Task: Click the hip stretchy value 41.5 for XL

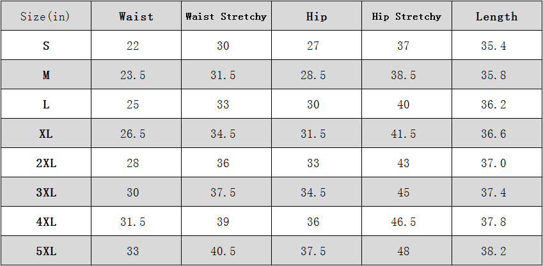Action: pos(404,134)
